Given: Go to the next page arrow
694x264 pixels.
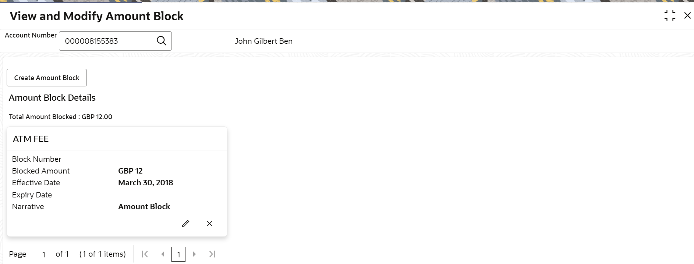Looking at the screenshot, I should click(194, 254).
